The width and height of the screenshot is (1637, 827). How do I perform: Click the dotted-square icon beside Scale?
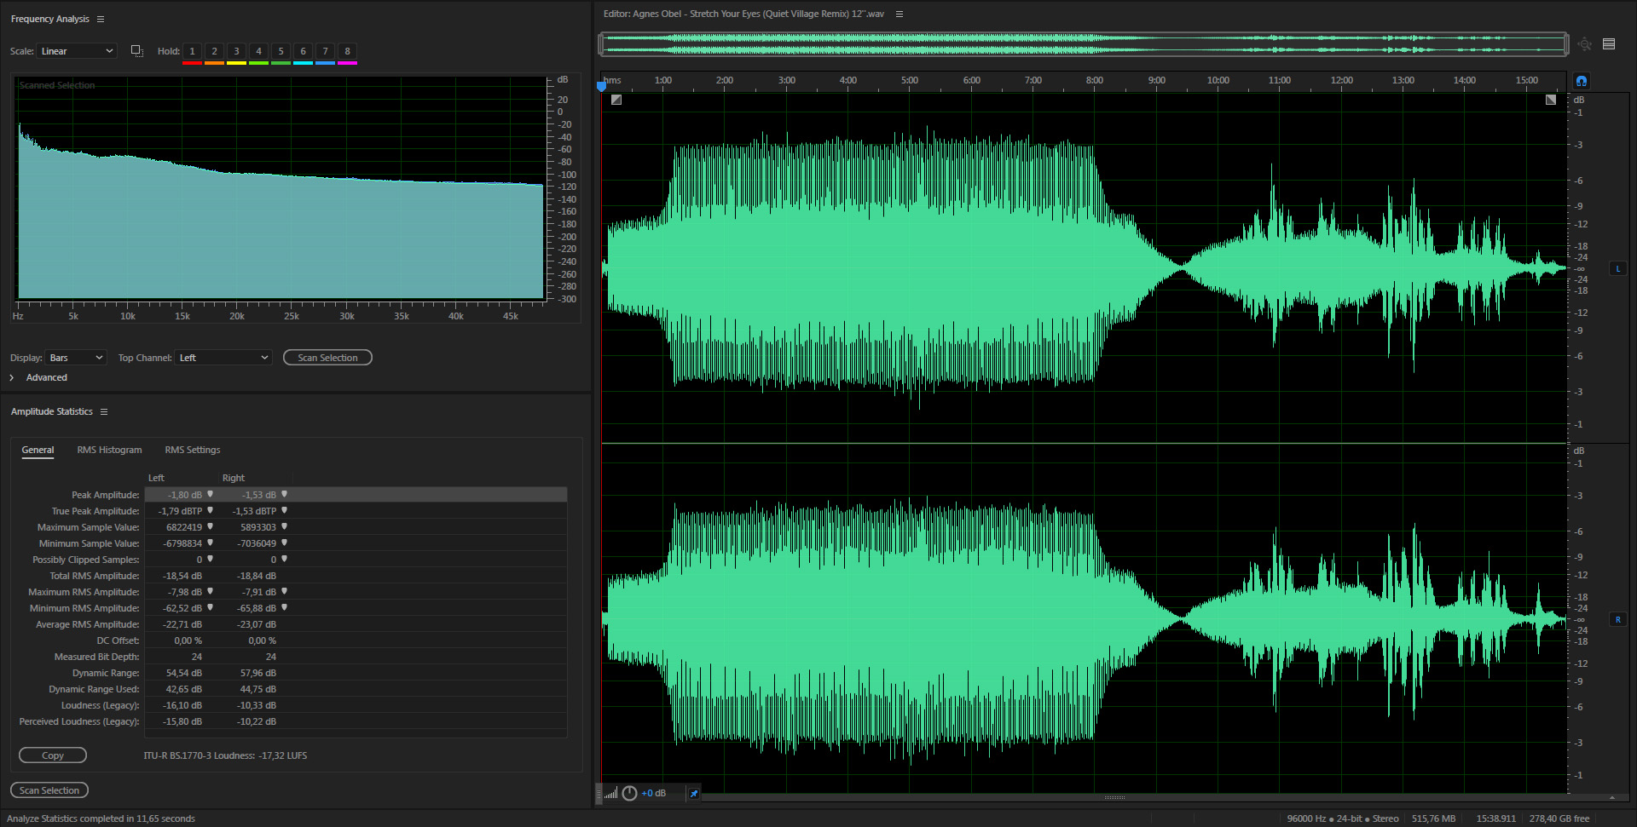click(x=136, y=51)
